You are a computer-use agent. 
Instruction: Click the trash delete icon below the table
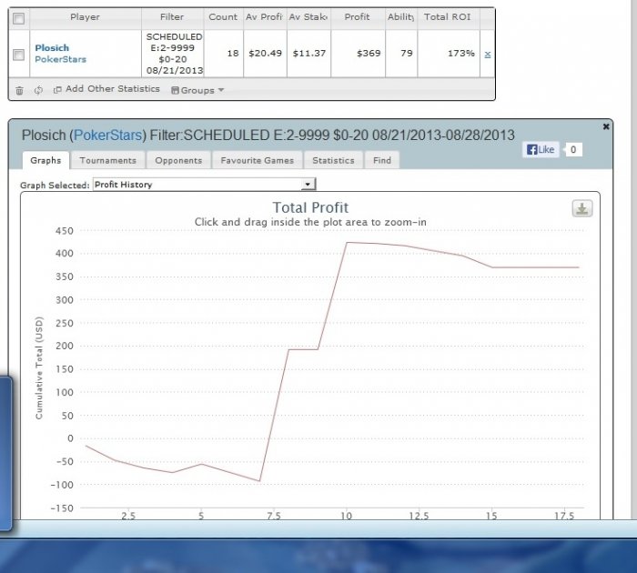(x=19, y=90)
